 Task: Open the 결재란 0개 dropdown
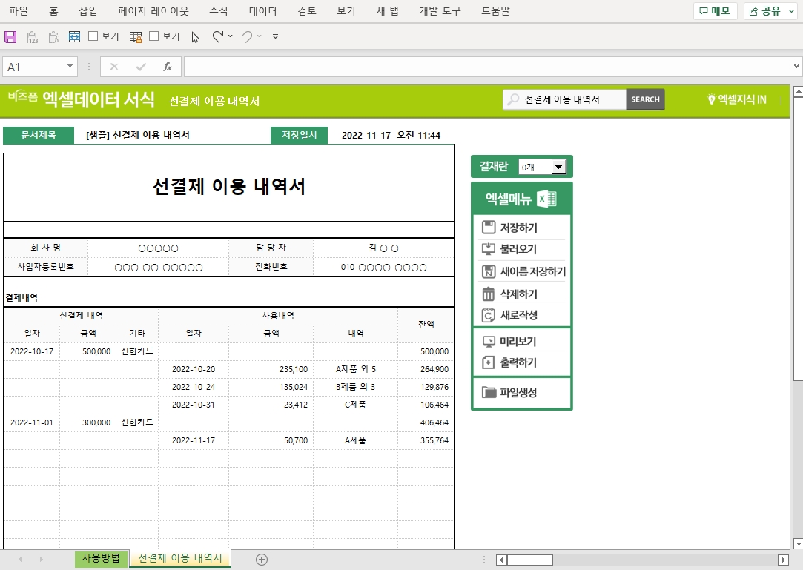point(559,168)
